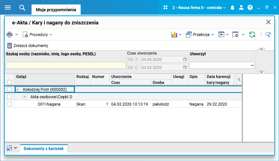This screenshot has height=161, width=279.
Task: Click the column arrow layout icon
Action: click(x=221, y=35)
